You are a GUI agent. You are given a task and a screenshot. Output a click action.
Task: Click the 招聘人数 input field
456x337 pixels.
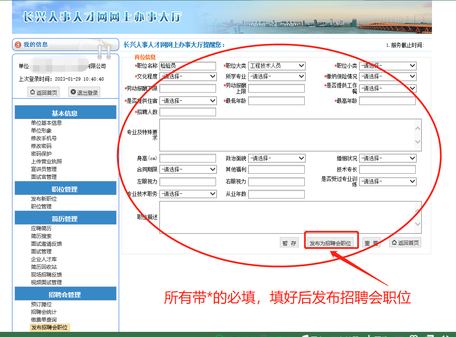pyautogui.click(x=188, y=112)
